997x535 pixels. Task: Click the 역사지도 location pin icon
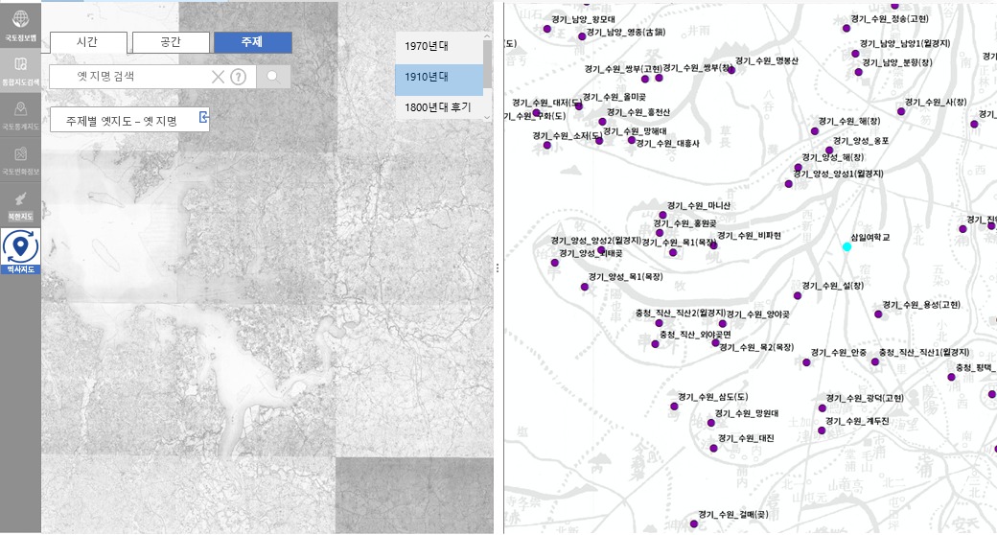coord(20,249)
